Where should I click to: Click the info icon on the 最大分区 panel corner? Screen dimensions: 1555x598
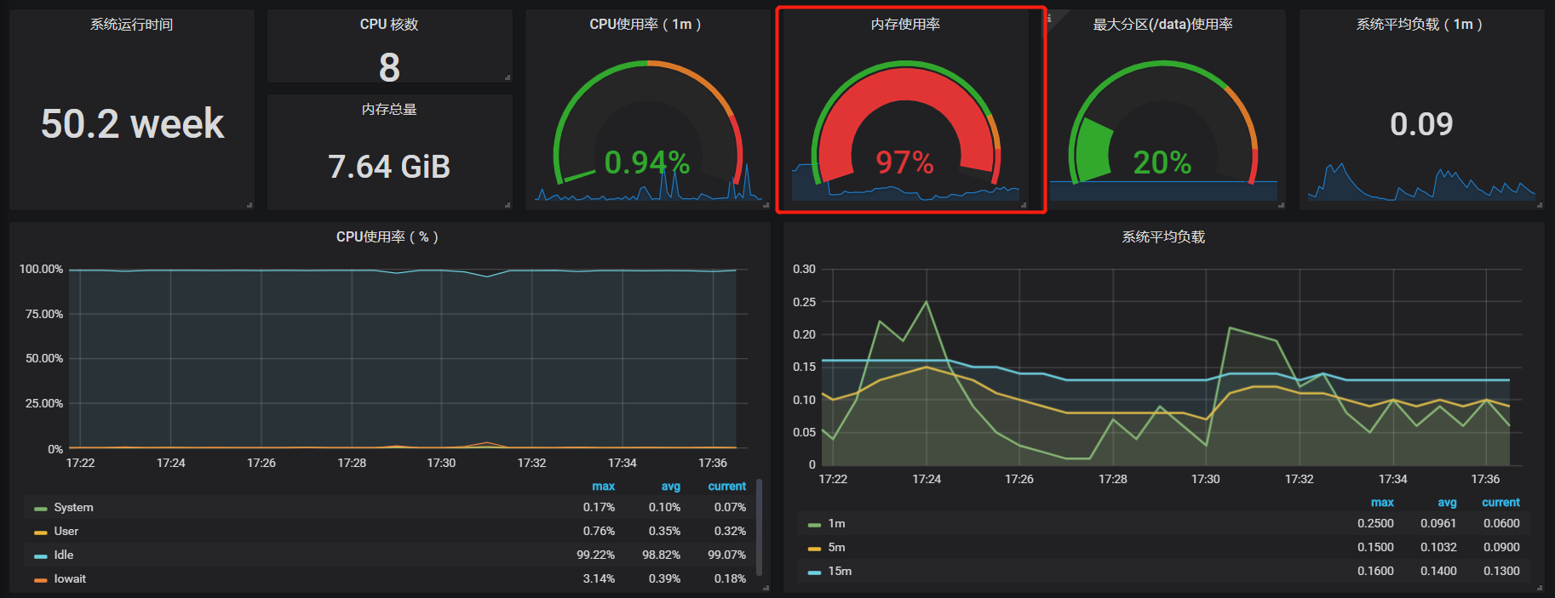[1049, 18]
